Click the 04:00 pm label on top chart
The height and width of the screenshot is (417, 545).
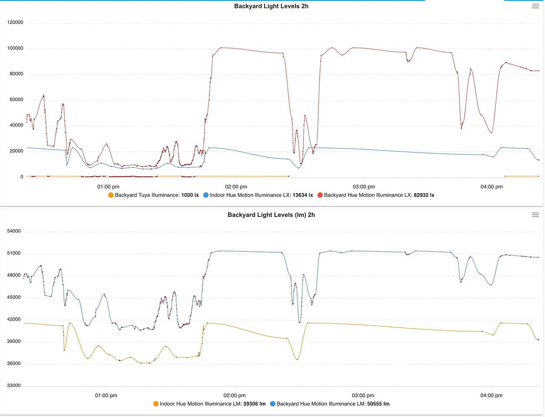pyautogui.click(x=492, y=187)
